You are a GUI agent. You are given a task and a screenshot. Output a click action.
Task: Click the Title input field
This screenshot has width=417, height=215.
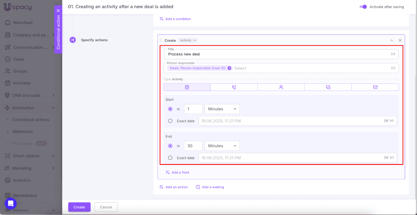tap(276, 54)
